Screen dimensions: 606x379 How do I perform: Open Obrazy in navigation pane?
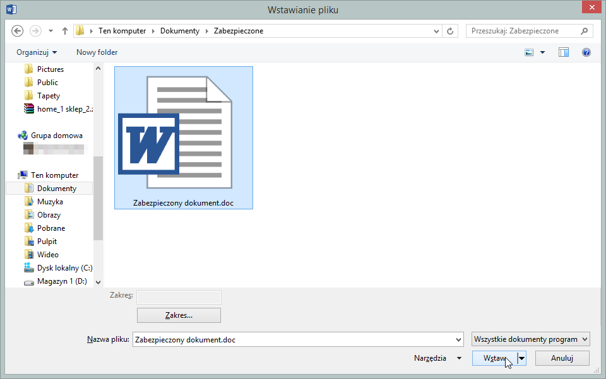tap(49, 215)
